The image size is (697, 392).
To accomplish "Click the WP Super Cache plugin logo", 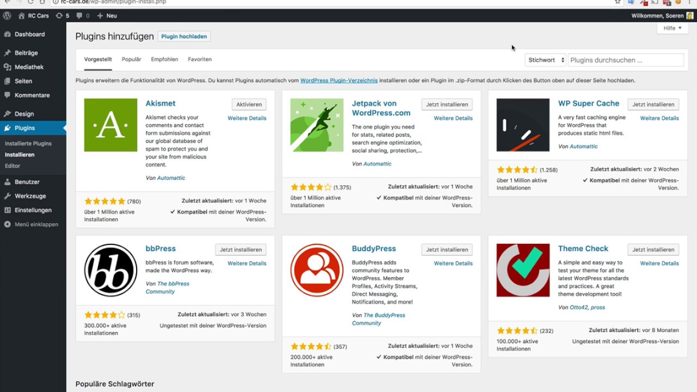I will [x=523, y=125].
